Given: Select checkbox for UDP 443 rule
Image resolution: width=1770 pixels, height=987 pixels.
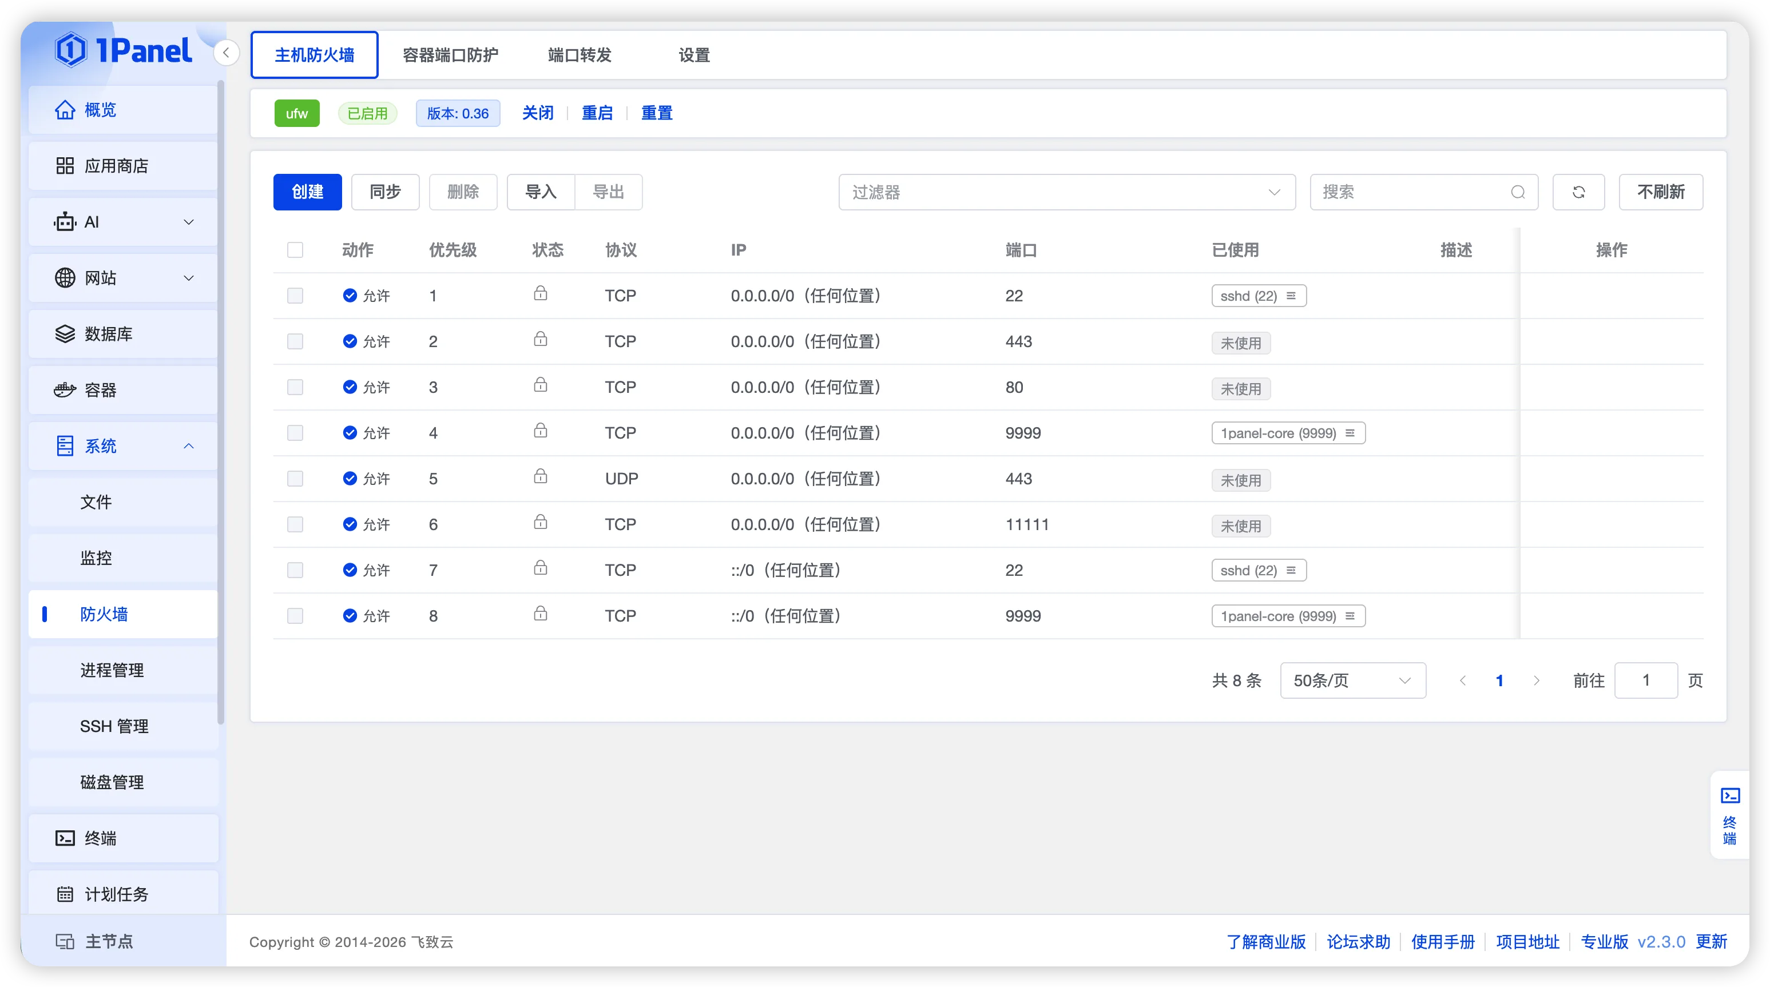Looking at the screenshot, I should [295, 479].
